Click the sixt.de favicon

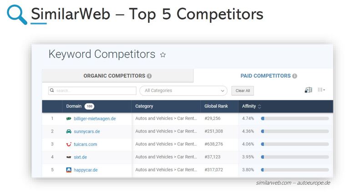click(69, 157)
